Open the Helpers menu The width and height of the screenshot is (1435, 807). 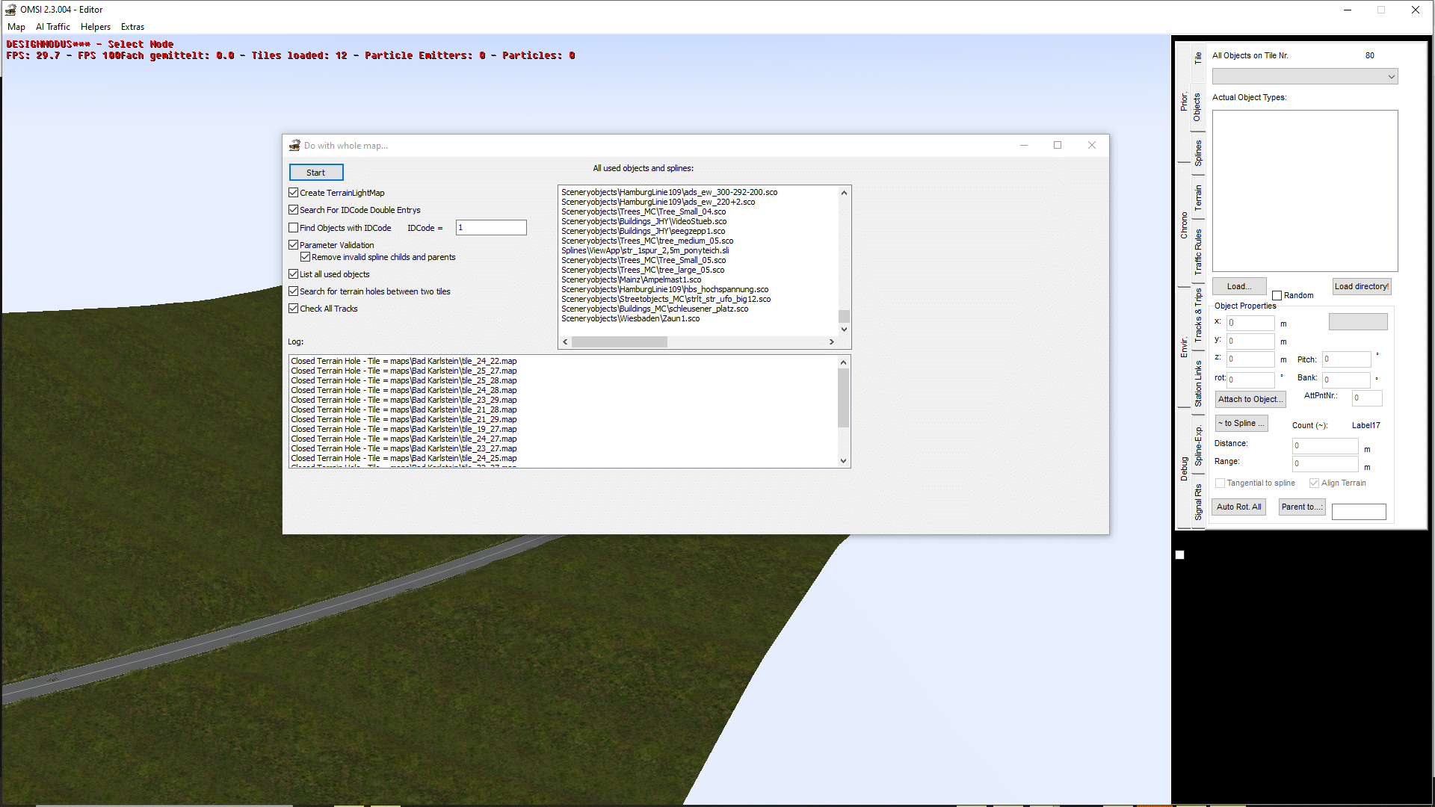(x=96, y=27)
